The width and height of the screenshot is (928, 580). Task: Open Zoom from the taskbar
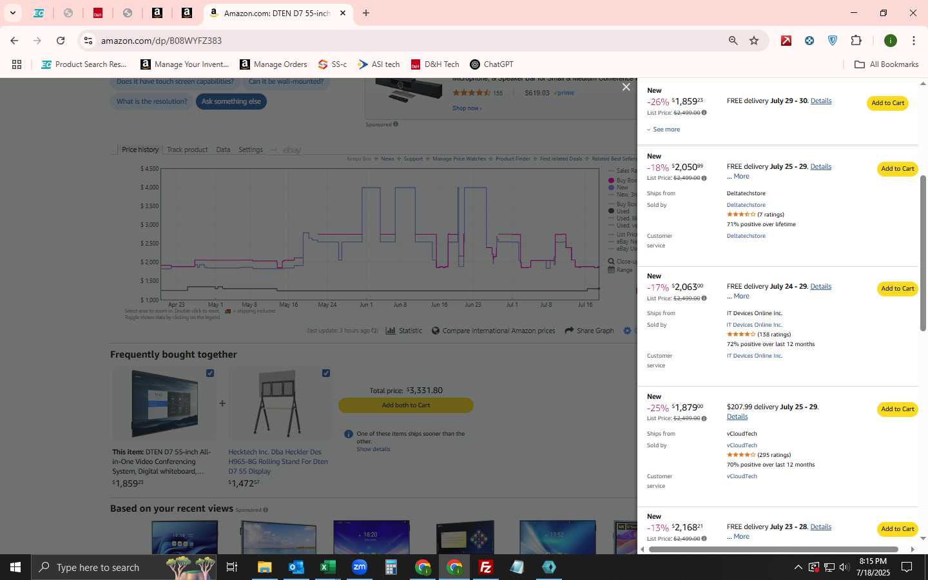click(x=360, y=567)
